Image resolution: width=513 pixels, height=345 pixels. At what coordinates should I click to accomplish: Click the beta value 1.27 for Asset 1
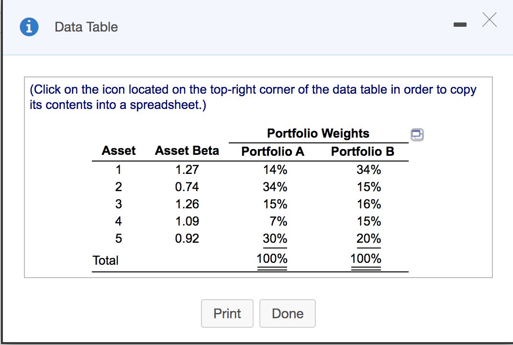click(187, 170)
